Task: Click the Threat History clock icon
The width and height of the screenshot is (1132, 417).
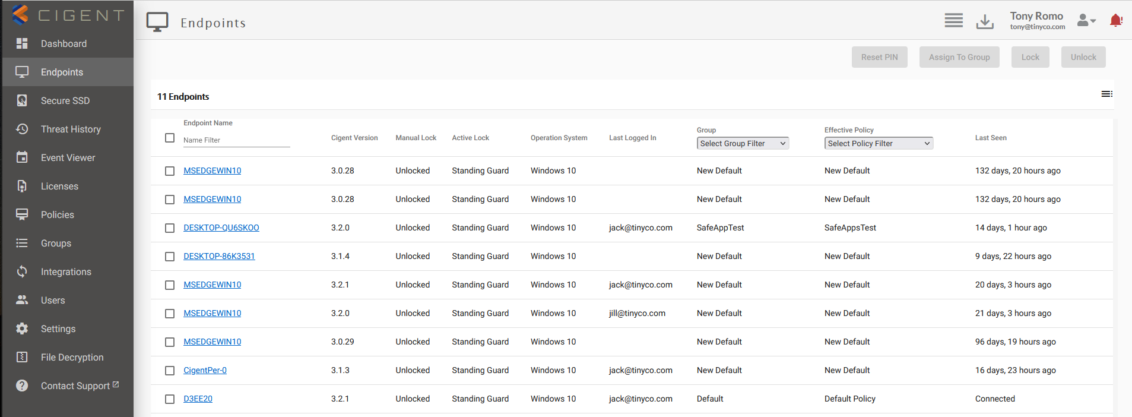Action: [x=22, y=129]
